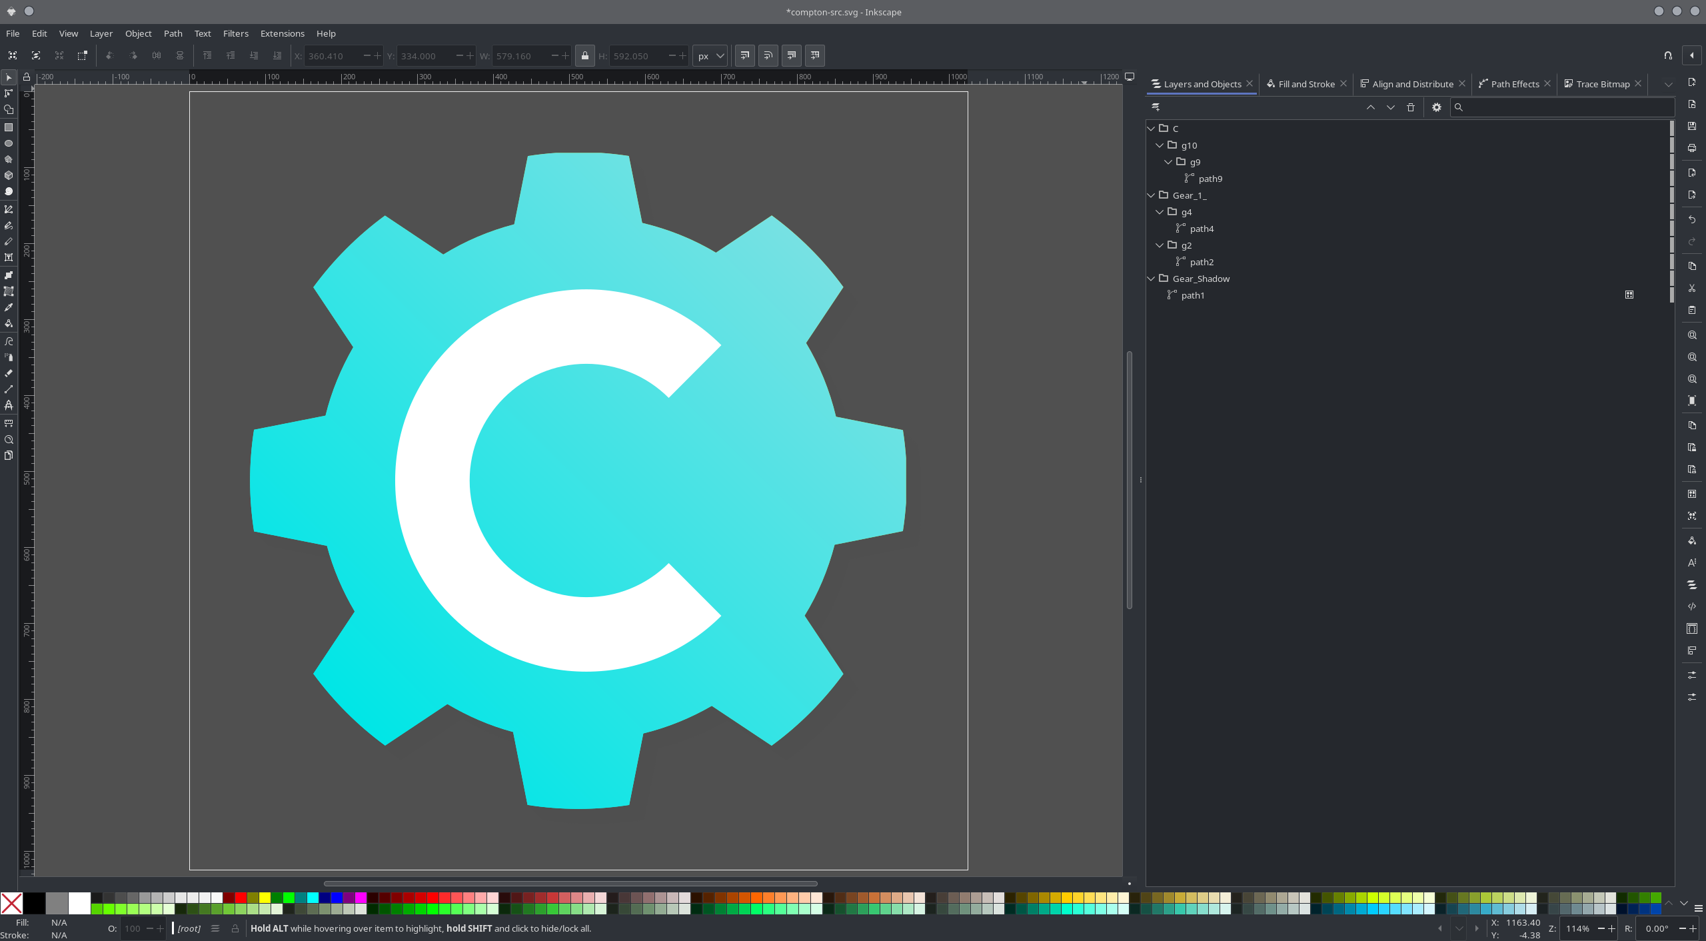Select path1 in the layers list

click(x=1192, y=295)
